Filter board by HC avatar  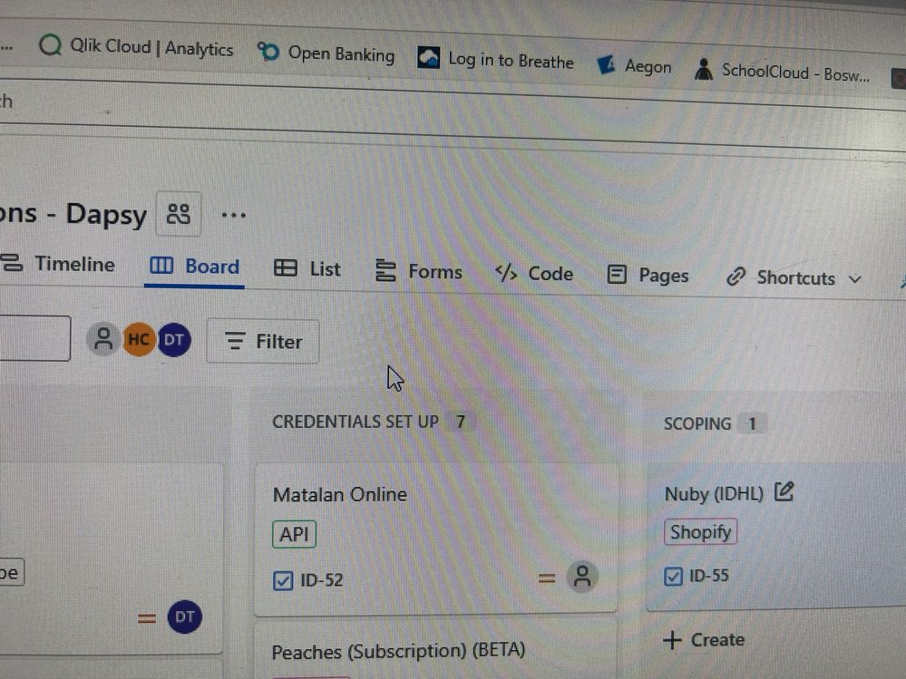[x=139, y=339]
